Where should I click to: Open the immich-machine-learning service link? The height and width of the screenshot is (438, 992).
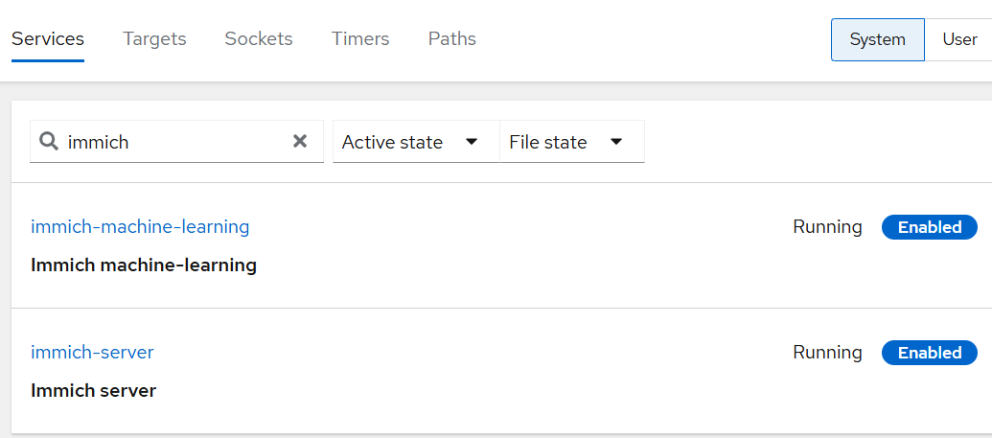(x=140, y=227)
